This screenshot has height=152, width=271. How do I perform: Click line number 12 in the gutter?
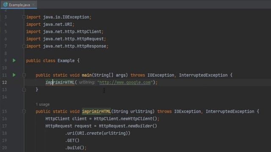tap(5, 82)
